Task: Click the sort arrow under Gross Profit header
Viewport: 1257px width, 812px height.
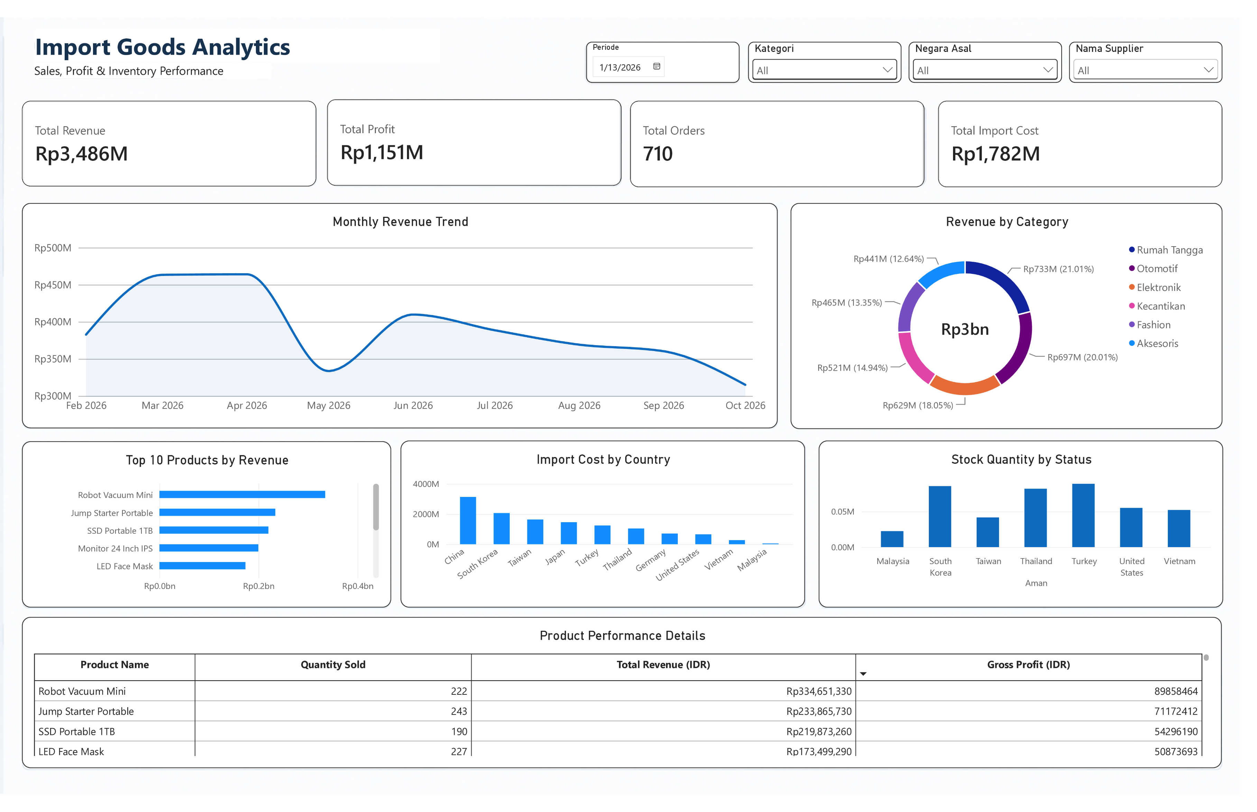Action: pyautogui.click(x=863, y=674)
